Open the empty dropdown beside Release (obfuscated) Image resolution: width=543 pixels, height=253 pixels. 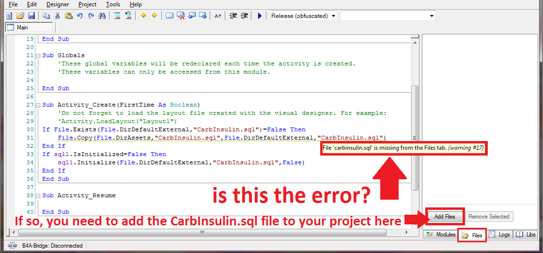click(x=388, y=16)
